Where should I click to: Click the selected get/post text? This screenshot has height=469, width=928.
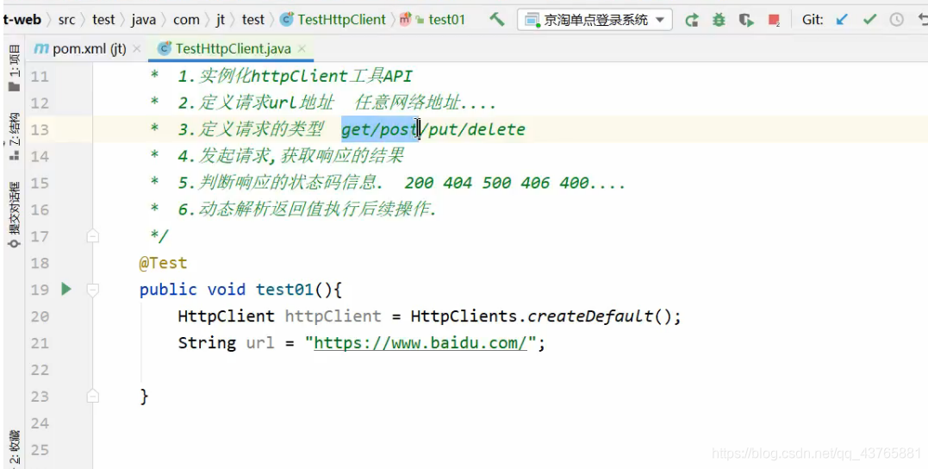379,129
